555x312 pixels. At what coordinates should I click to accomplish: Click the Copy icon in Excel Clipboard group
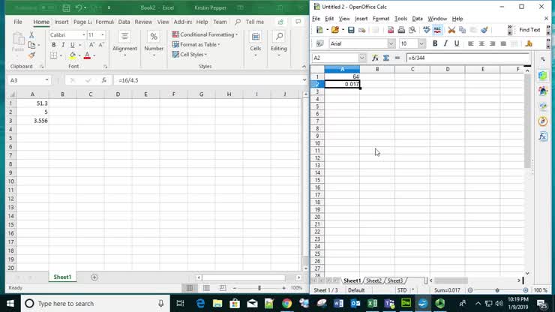coord(31,45)
